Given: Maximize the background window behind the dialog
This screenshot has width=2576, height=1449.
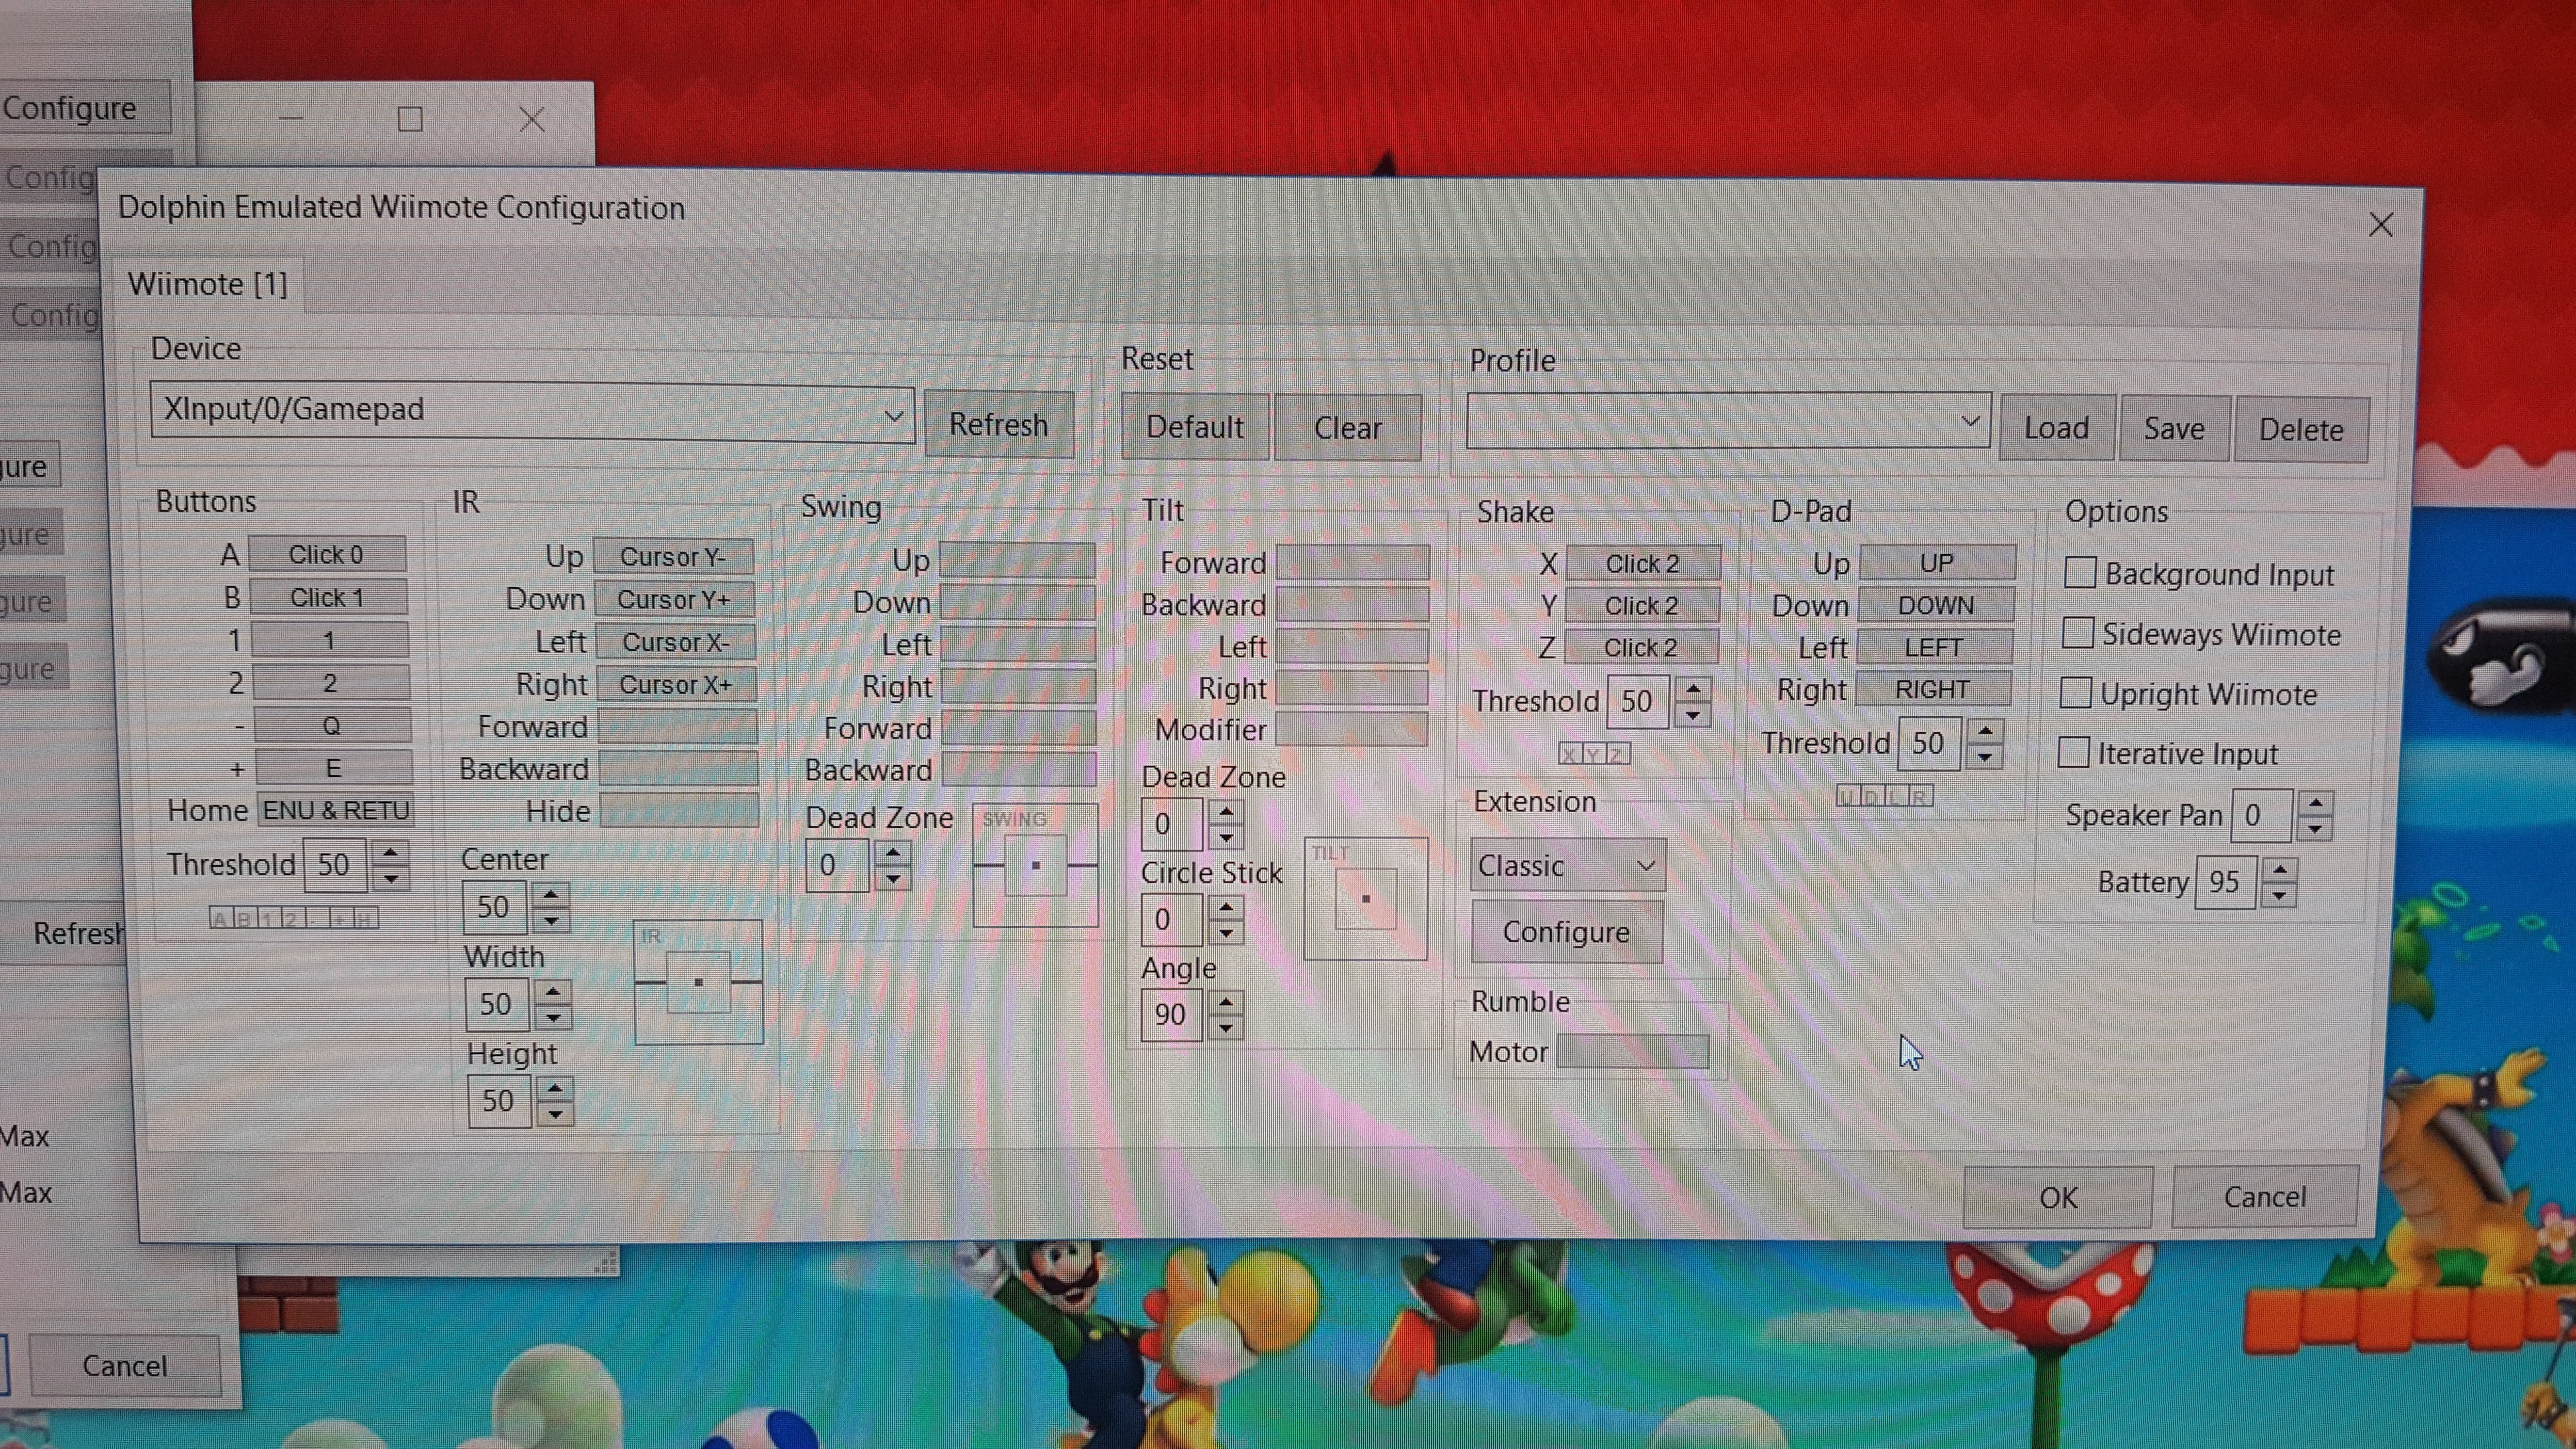Looking at the screenshot, I should coord(410,120).
